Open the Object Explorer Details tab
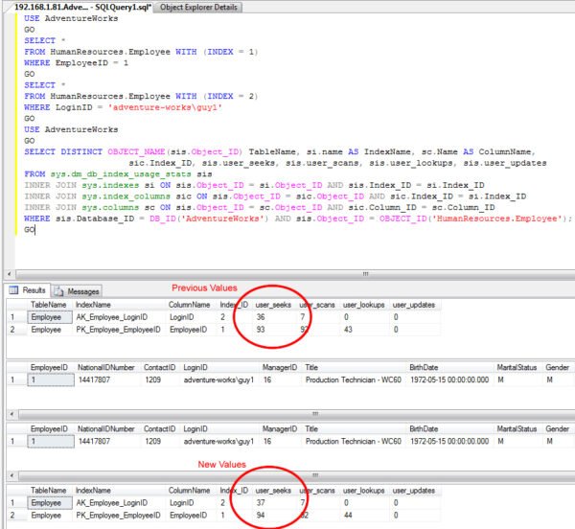The height and width of the screenshot is (529, 575). coord(198,7)
